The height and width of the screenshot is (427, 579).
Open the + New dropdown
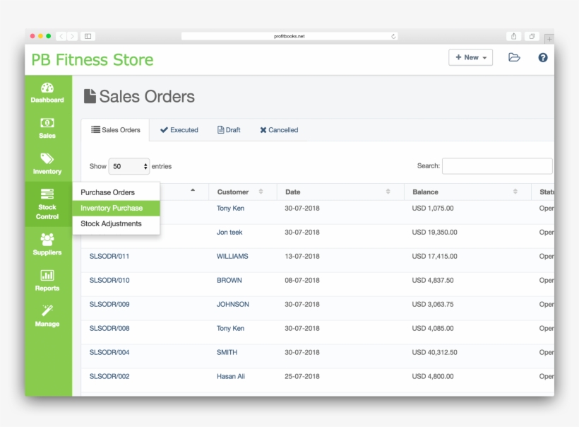tap(470, 57)
